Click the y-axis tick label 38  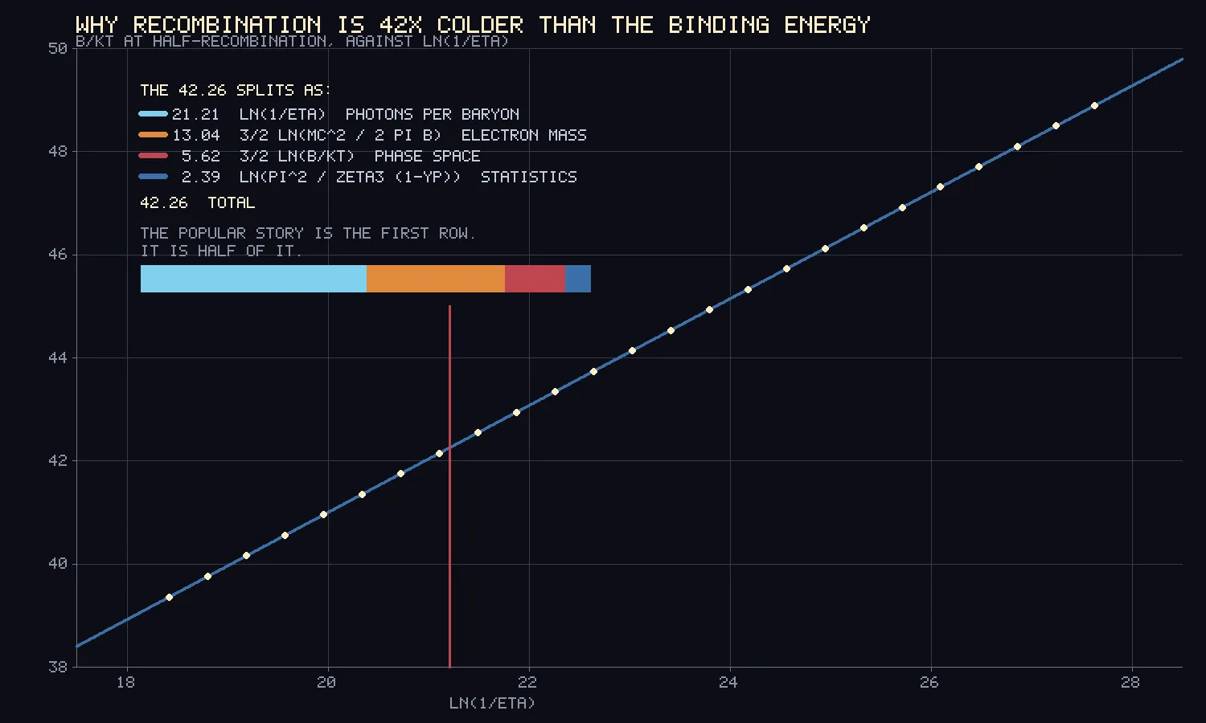58,667
